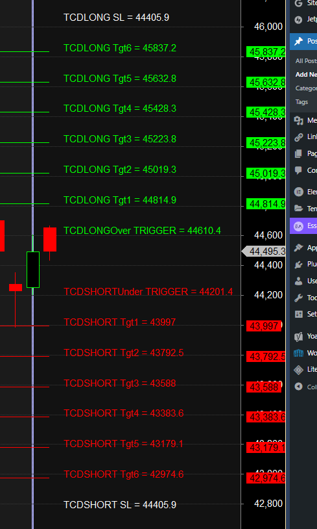Click the 46,000 price axis tick
The image size is (317, 529).
268,27
